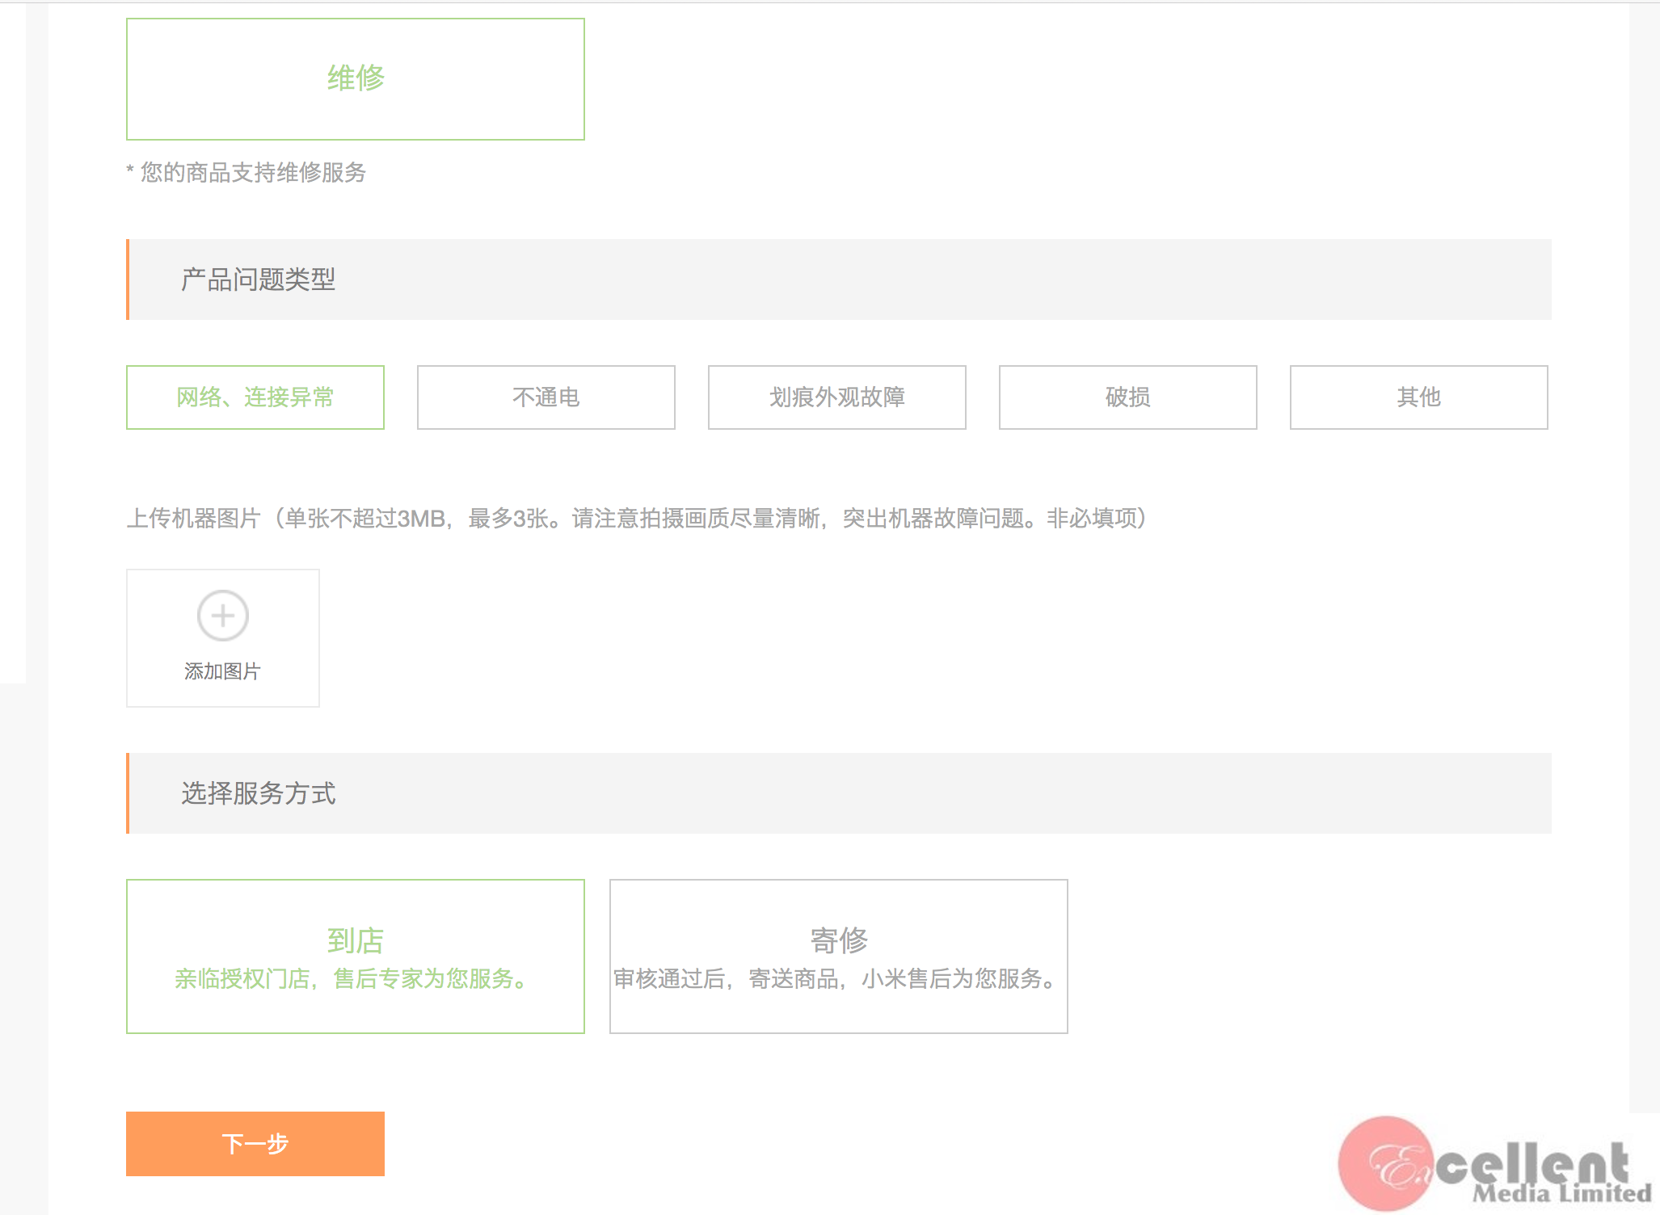Viewport: 1660px width, 1215px height.
Task: Select 网络、连接异常 problem type
Action: pos(255,397)
